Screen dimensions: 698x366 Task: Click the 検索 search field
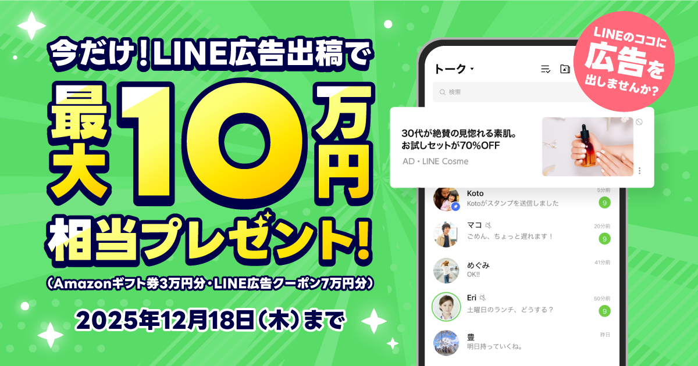click(x=512, y=92)
